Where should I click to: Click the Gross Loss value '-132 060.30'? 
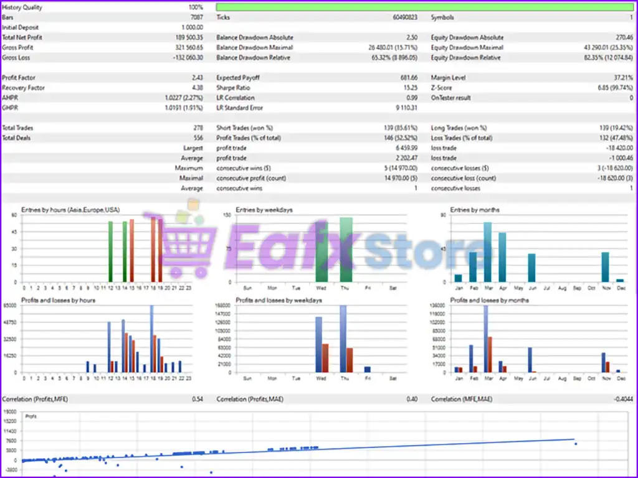(x=188, y=58)
